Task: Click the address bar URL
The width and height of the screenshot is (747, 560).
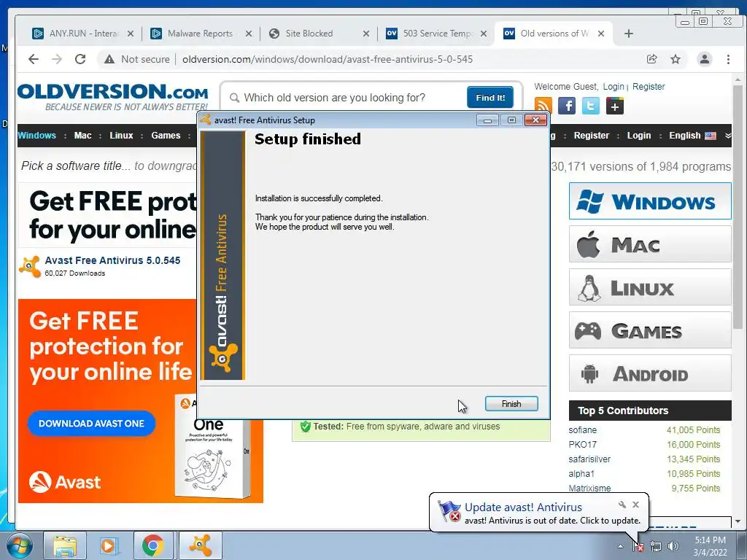Action: click(328, 59)
